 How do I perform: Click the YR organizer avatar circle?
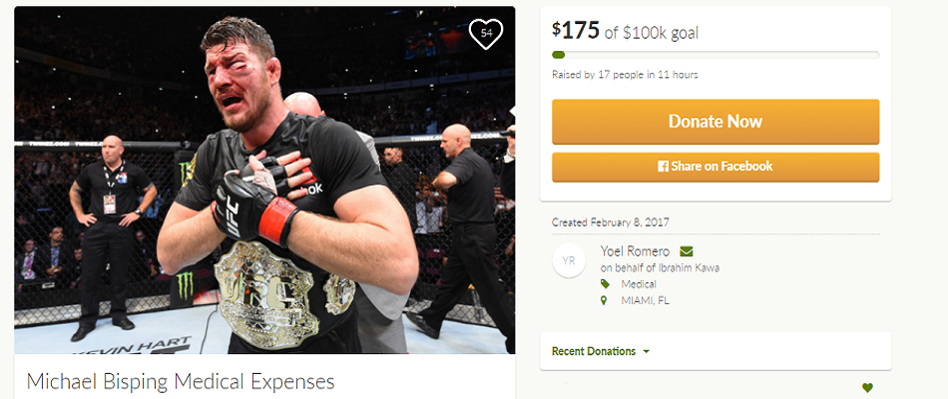coord(569,260)
